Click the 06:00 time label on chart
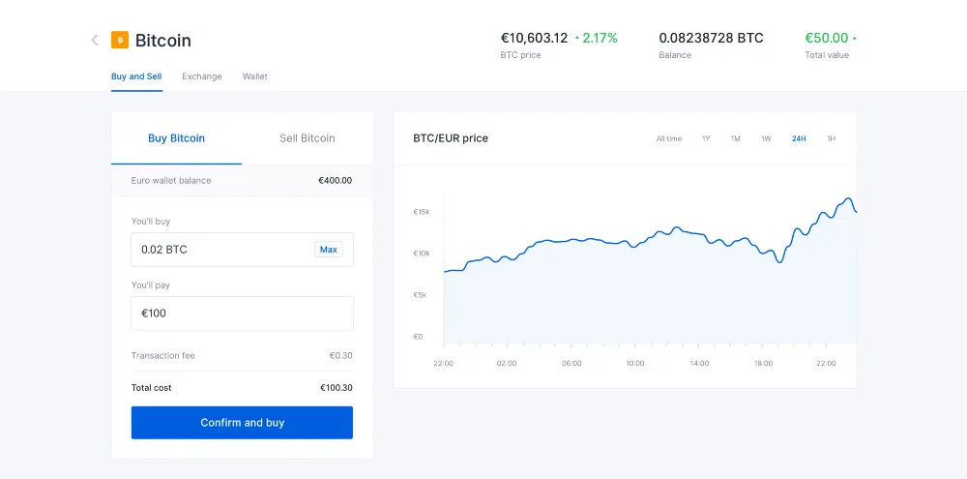Screen dimensions: 967x479 (571, 364)
